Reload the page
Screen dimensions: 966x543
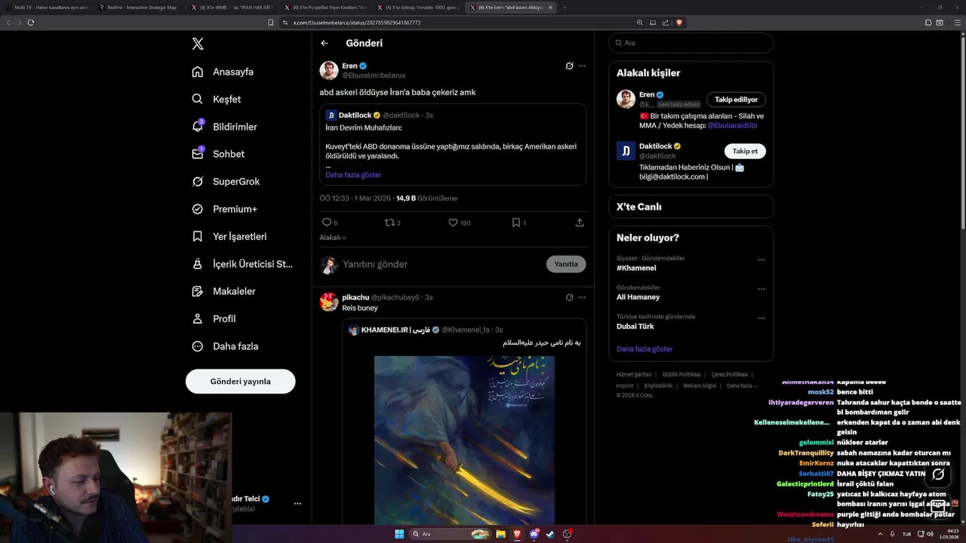31,23
